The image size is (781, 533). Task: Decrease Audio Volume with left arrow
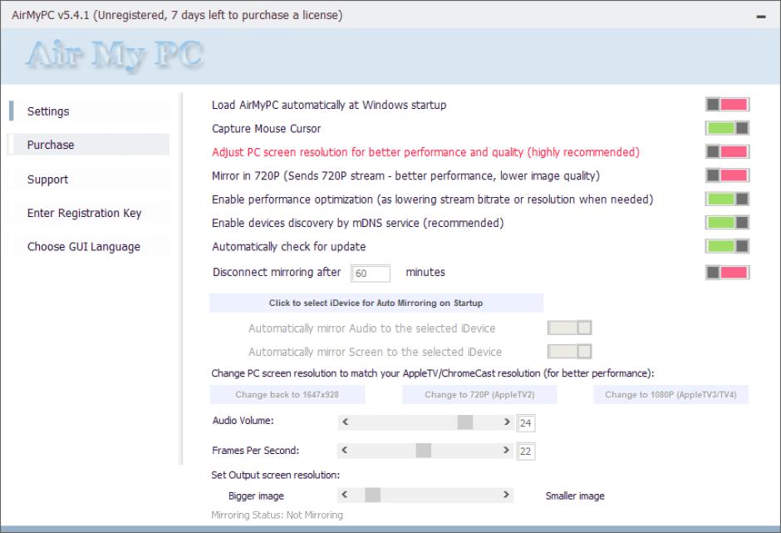point(345,422)
